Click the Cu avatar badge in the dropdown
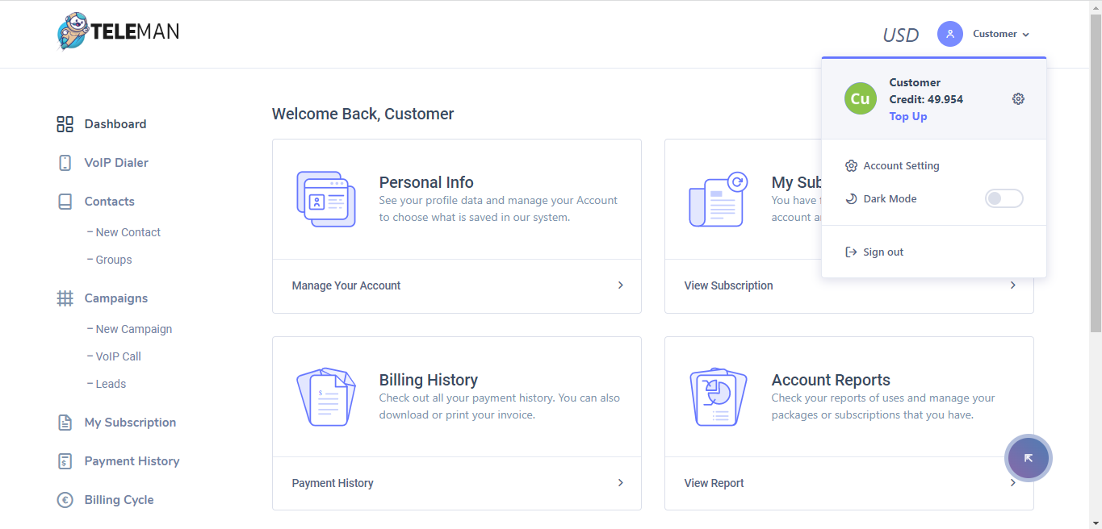The width and height of the screenshot is (1102, 529). pyautogui.click(x=860, y=98)
